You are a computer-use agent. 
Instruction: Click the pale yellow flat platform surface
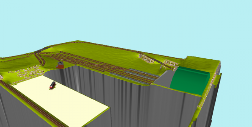pyautogui.click(x=63, y=100)
